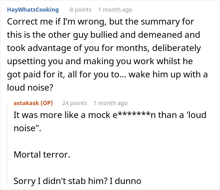Collapse reply thread via vertical thread line
220x190 pixels.
pos(7,143)
